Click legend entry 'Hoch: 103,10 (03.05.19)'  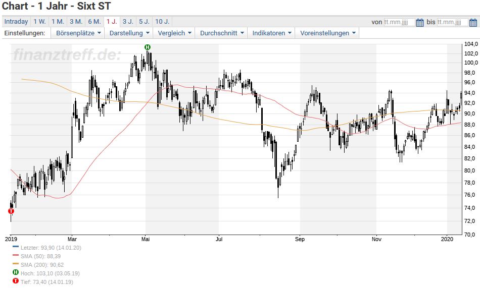pos(50,273)
